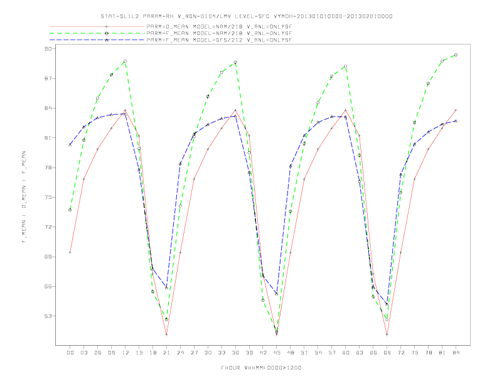
Task: Click forecast hour label 30 on x-axis
Action: [208, 353]
